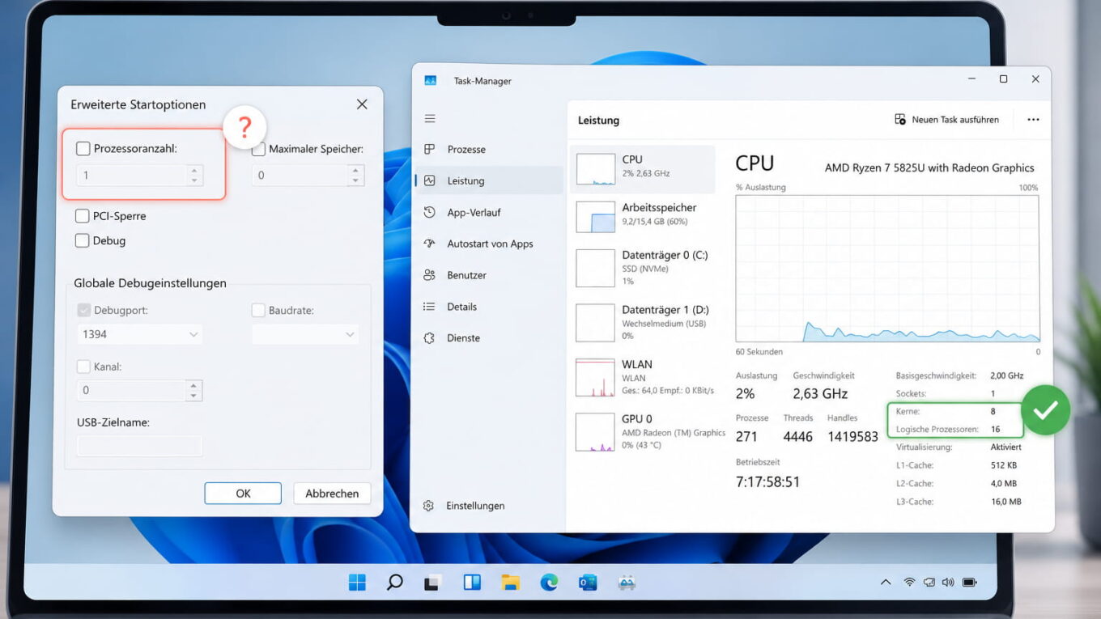Open the Baudrate dropdown list

click(x=305, y=334)
